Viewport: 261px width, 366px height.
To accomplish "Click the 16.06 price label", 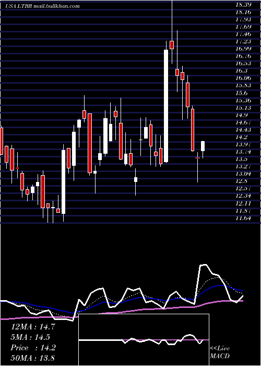I will point(243,78).
